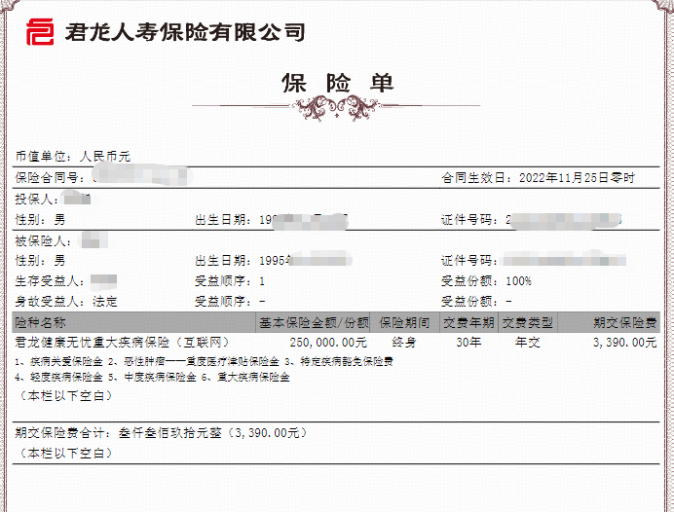674x512 pixels.
Task: Click the 君龙人寿保险有限公司 company name
Action: 184,32
